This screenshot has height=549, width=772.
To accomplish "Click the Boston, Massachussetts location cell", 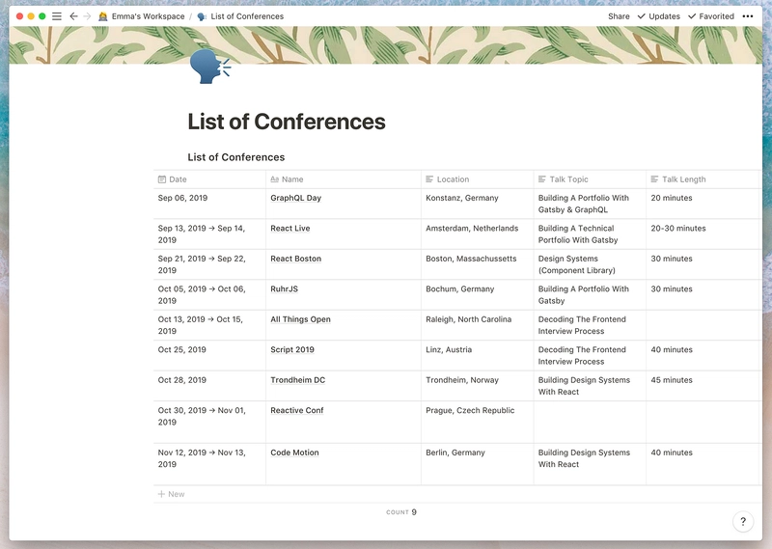I will point(478,264).
